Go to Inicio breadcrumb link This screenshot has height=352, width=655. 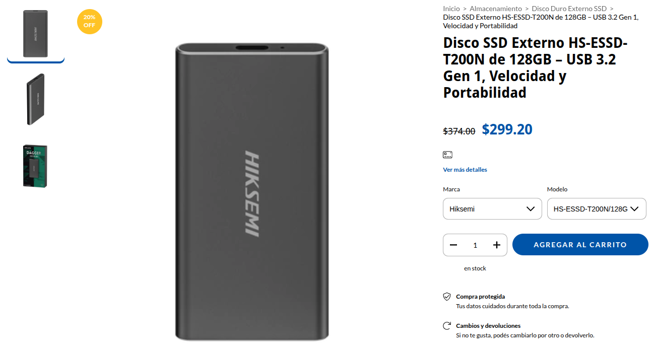coord(451,9)
